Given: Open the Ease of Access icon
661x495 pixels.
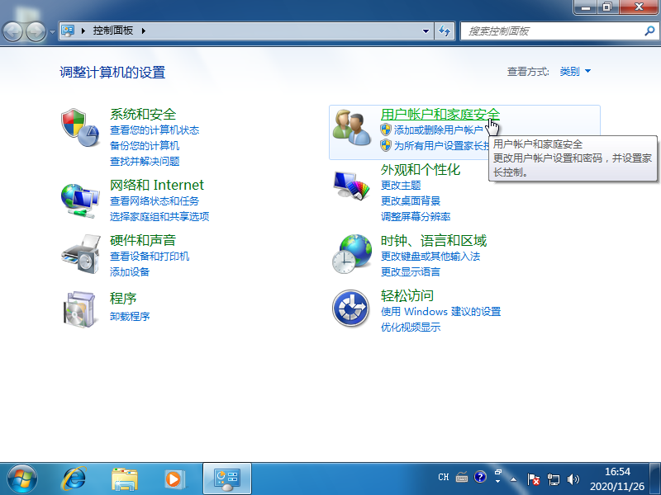Looking at the screenshot, I should [351, 309].
